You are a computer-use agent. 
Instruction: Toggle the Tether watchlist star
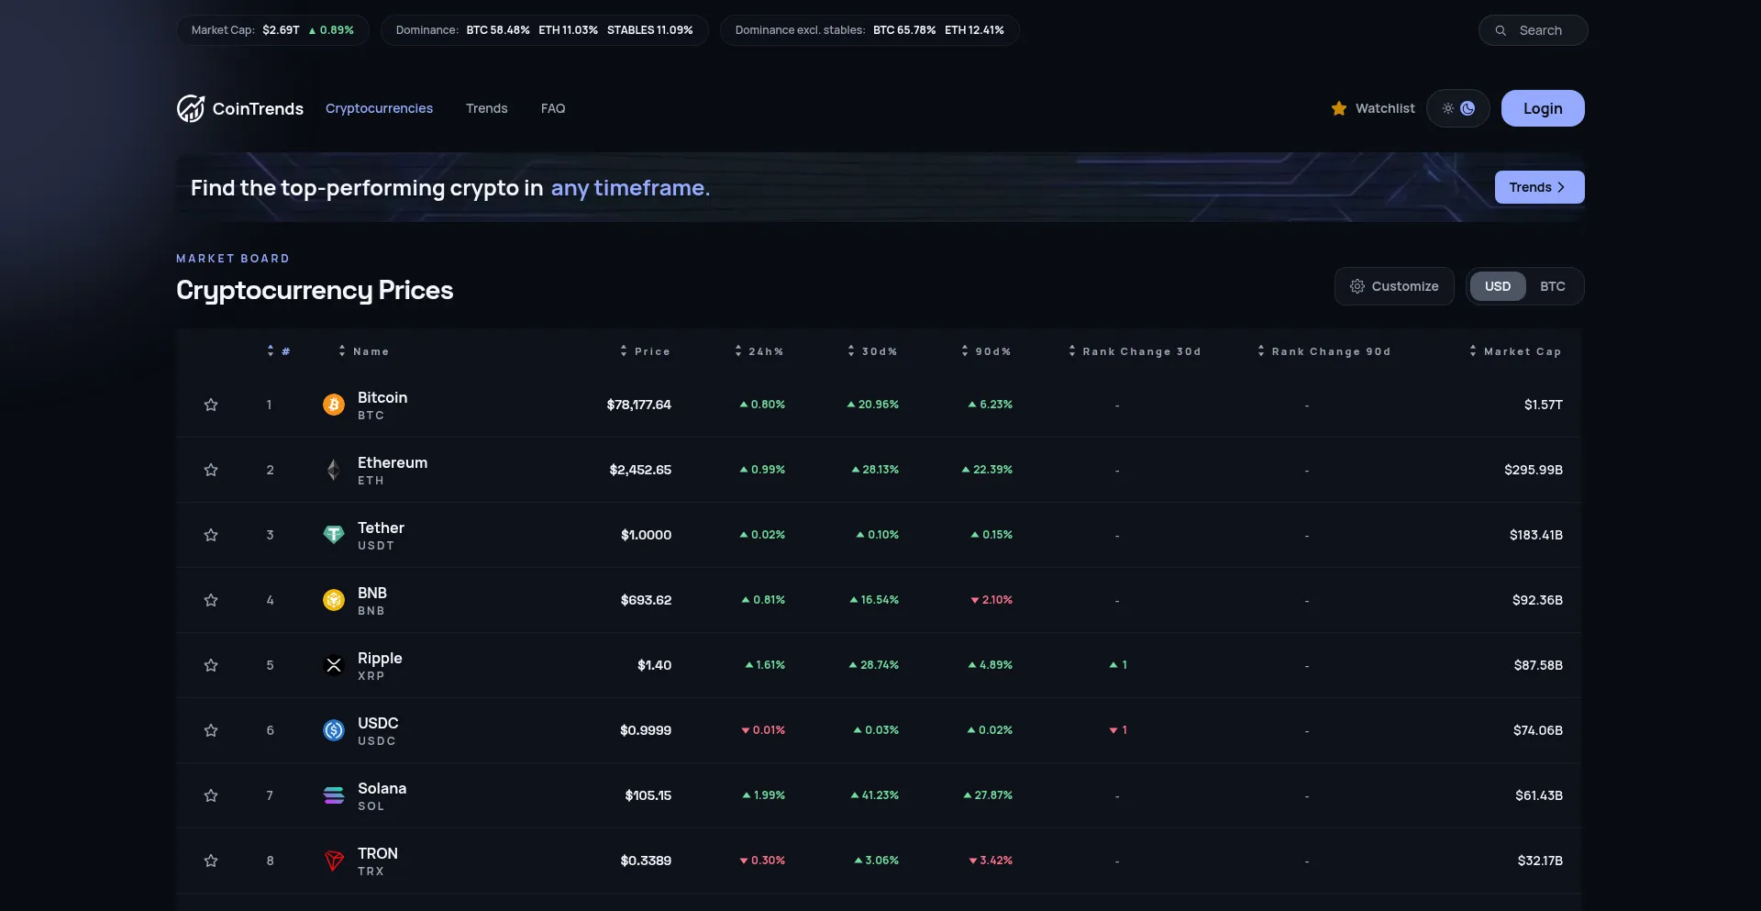(211, 535)
